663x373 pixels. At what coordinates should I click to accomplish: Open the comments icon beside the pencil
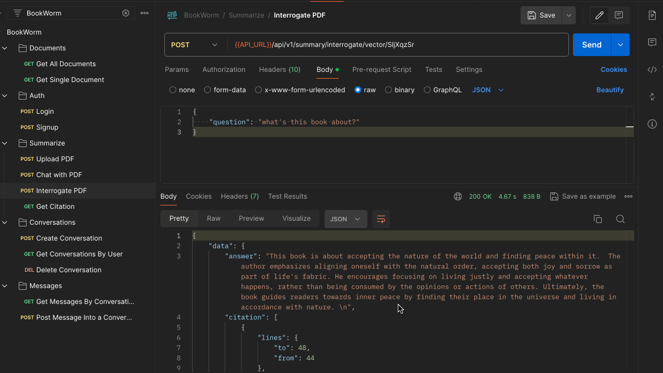click(619, 15)
